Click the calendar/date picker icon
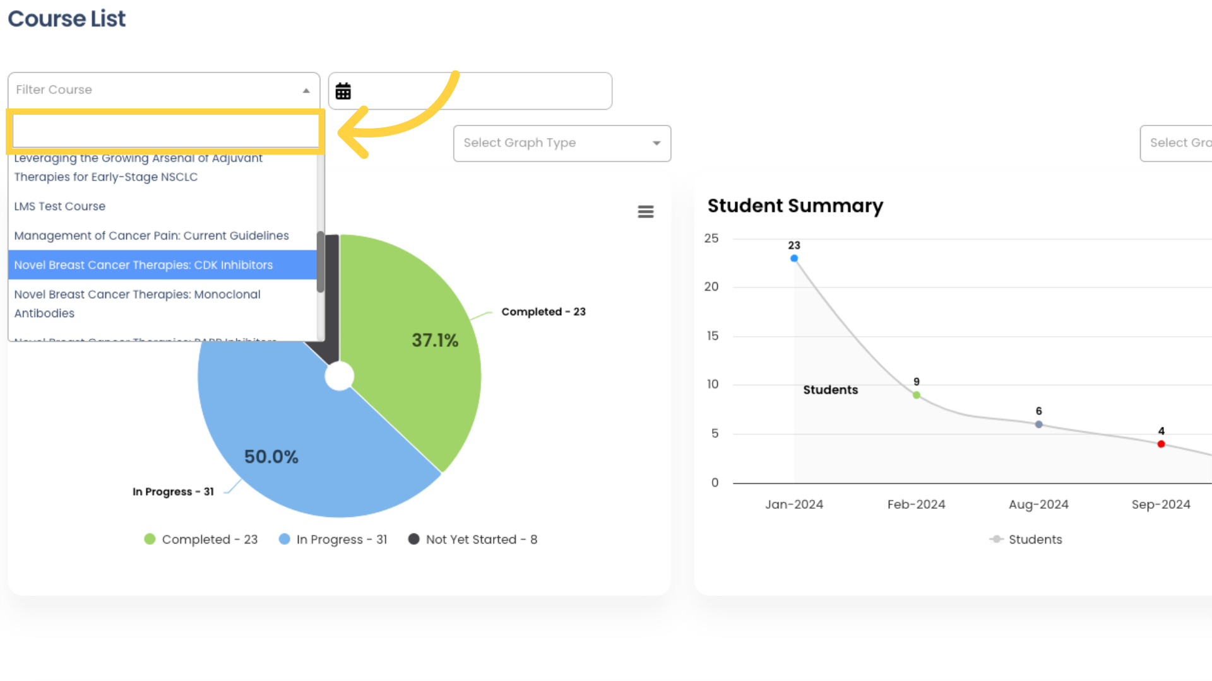This screenshot has width=1212, height=681. pyautogui.click(x=343, y=91)
